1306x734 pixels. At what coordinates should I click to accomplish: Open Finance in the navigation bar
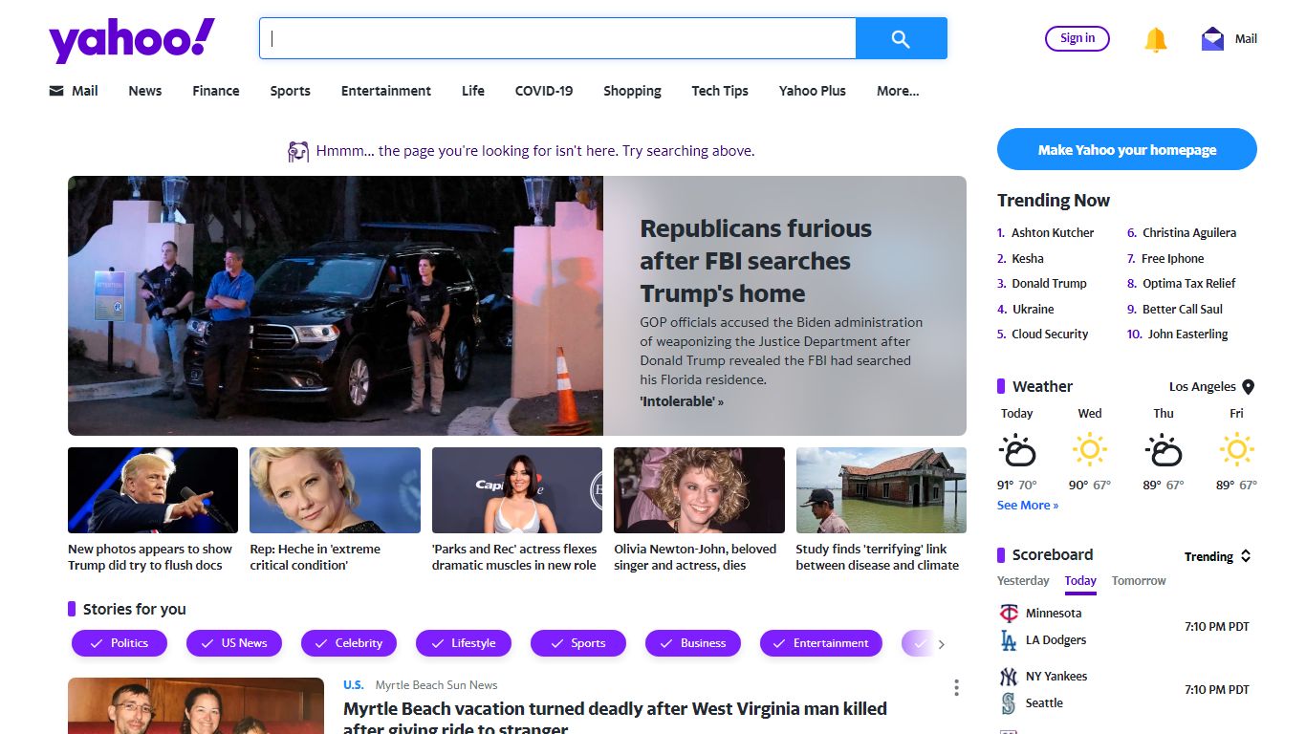216,91
